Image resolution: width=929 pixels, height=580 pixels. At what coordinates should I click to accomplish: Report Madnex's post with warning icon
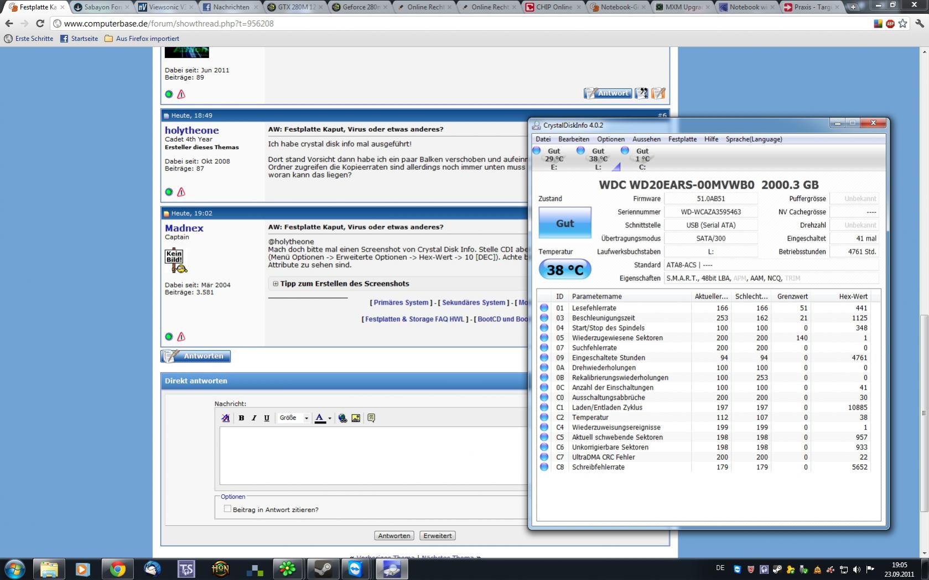tap(181, 337)
